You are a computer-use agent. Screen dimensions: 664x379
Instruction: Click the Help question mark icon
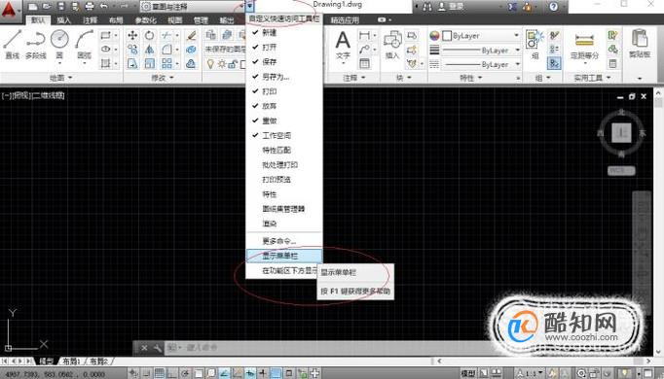(553, 7)
